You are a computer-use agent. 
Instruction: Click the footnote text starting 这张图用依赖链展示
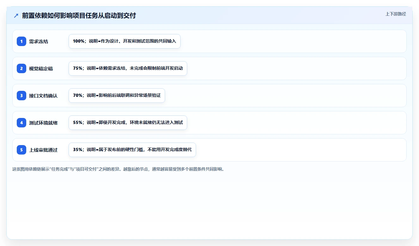click(118, 169)
